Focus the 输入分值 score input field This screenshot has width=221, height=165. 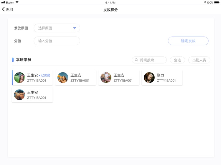(57, 41)
